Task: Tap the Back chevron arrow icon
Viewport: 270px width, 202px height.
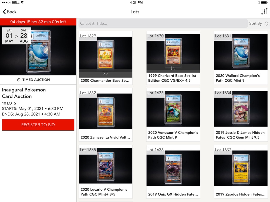Action: [4, 12]
